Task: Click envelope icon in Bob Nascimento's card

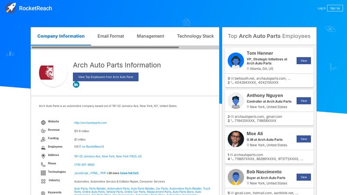Action: click(232, 193)
